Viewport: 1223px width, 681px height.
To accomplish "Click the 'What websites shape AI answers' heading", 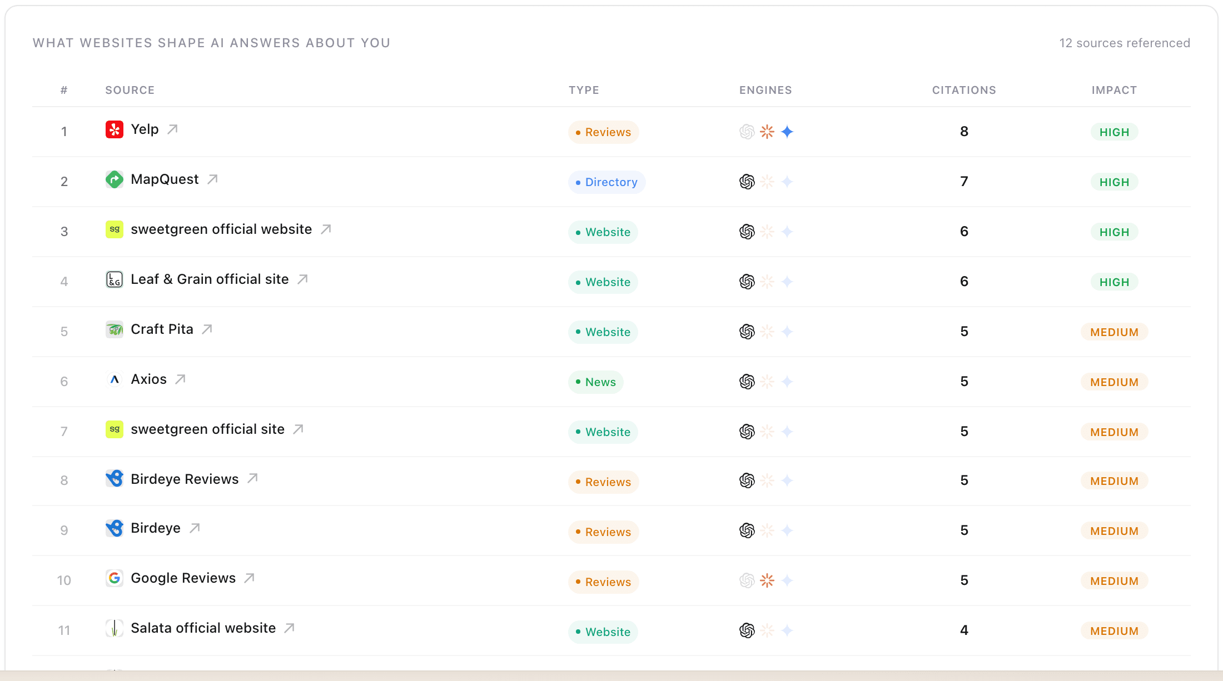I will [212, 43].
